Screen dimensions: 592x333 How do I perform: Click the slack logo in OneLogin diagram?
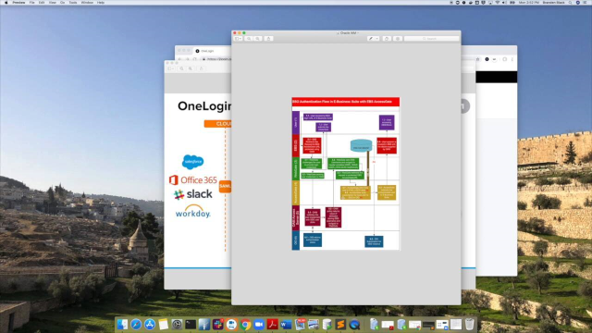point(193,194)
